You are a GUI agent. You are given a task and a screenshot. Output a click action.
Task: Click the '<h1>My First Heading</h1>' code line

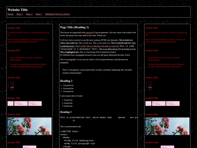pos(79,141)
